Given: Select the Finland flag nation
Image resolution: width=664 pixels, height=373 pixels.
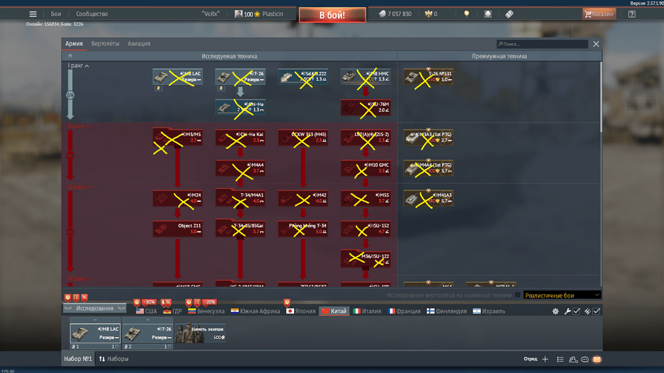Looking at the screenshot, I should [446, 311].
